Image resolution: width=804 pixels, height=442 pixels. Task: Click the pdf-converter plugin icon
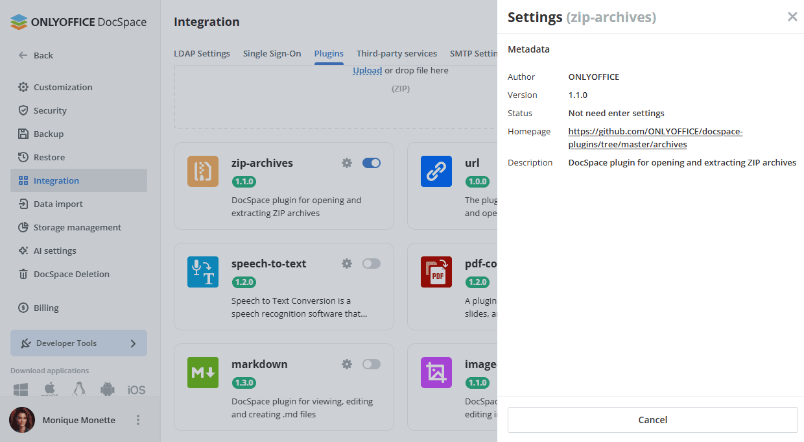point(436,272)
